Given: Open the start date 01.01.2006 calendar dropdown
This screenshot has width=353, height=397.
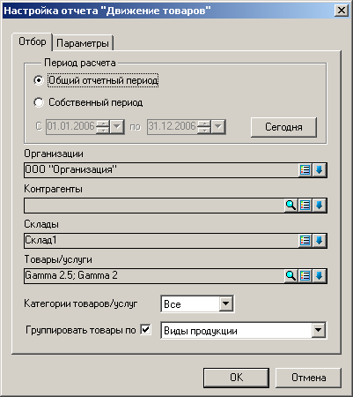Looking at the screenshot, I should [117, 127].
